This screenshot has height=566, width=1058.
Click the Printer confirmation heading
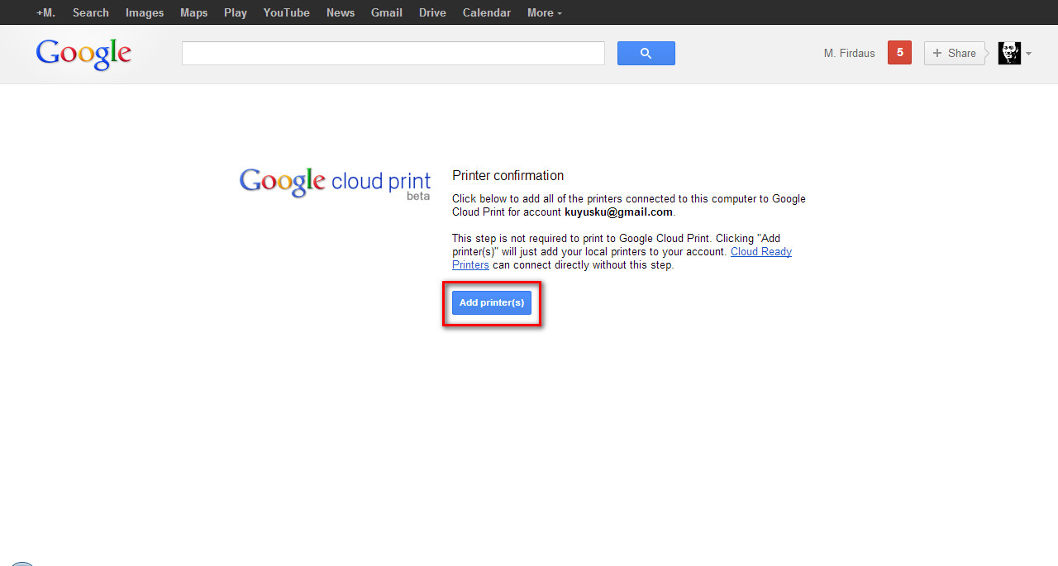pyautogui.click(x=508, y=175)
